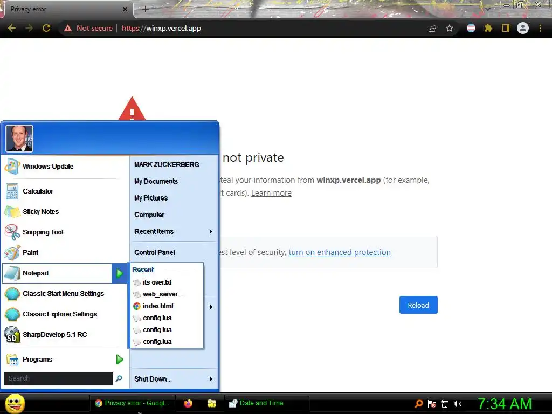Expand Programs submenu green arrow
The image size is (552, 414).
(x=120, y=360)
